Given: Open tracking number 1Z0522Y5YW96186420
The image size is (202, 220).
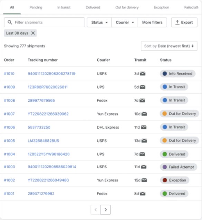Looking at the screenshot, I should (49, 154).
